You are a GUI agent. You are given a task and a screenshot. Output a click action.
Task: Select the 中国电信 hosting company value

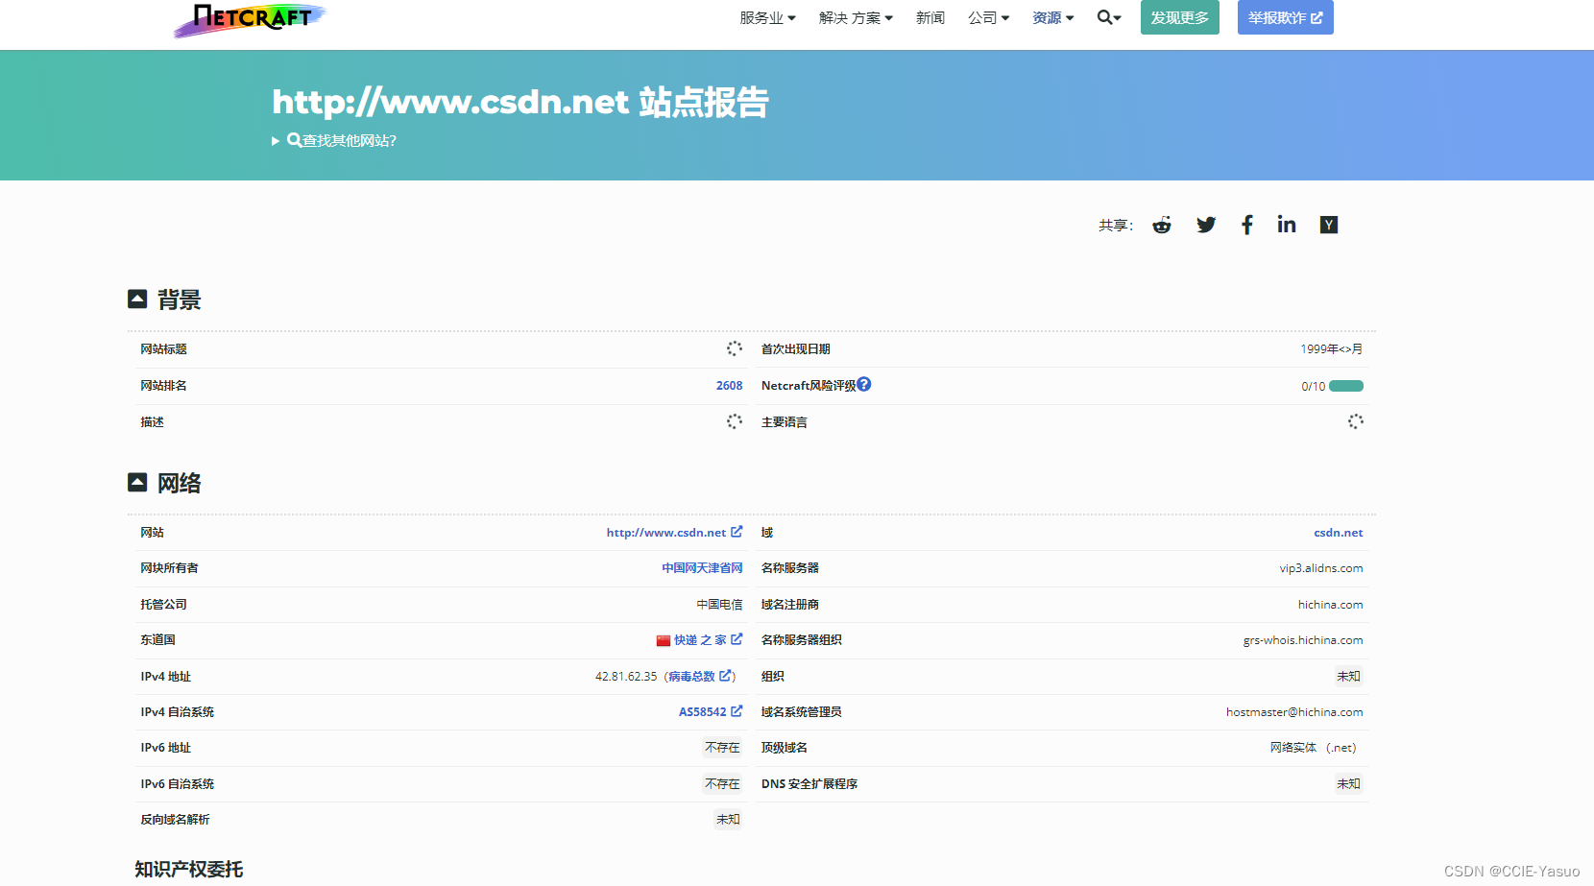[x=719, y=605]
